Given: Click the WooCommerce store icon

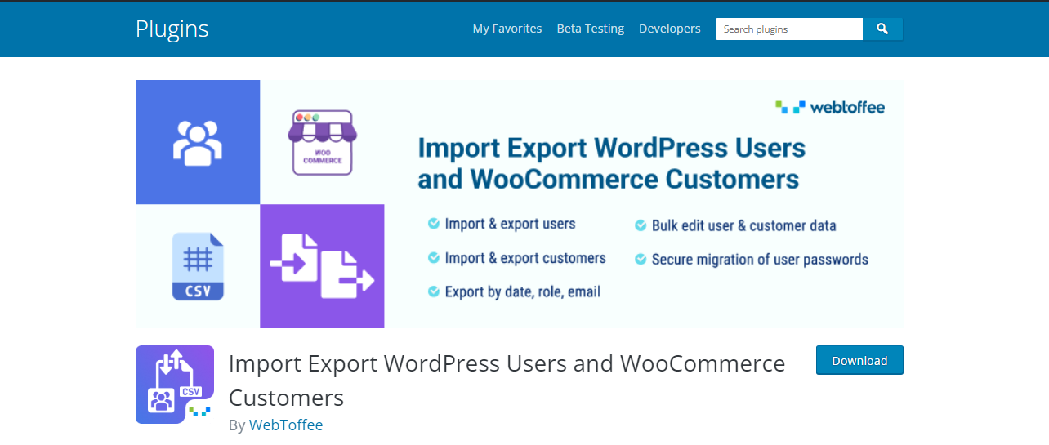Looking at the screenshot, I should coord(322,142).
